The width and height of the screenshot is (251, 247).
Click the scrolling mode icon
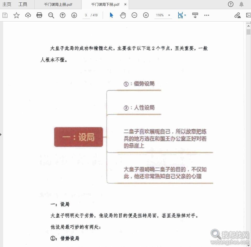click(195, 15)
